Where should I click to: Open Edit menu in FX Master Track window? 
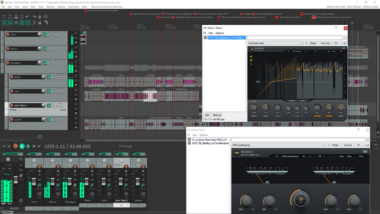[195, 135]
